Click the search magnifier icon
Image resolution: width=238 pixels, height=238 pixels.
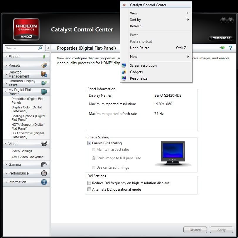click(40, 48)
